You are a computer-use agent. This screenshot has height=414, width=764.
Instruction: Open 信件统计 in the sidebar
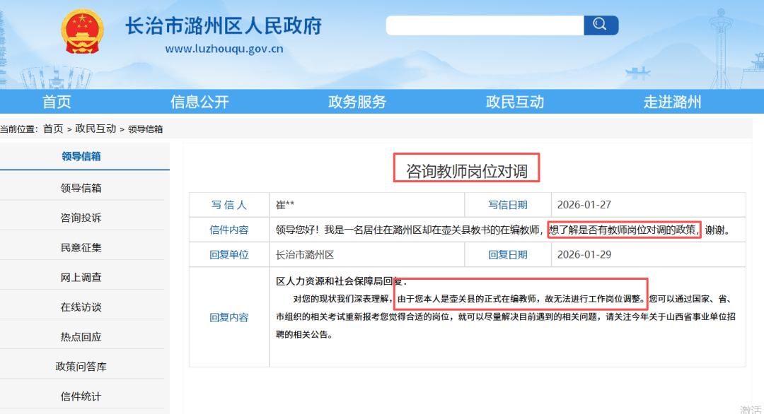point(81,396)
